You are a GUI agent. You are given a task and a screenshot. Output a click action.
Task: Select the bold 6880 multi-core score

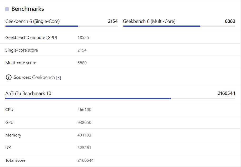click(x=230, y=21)
